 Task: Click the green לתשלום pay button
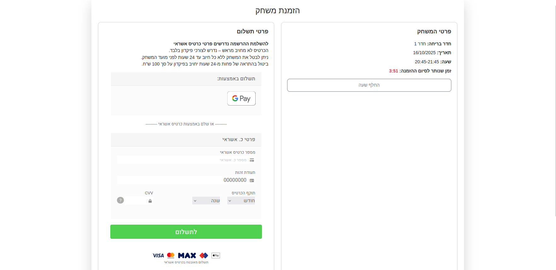tap(186, 232)
